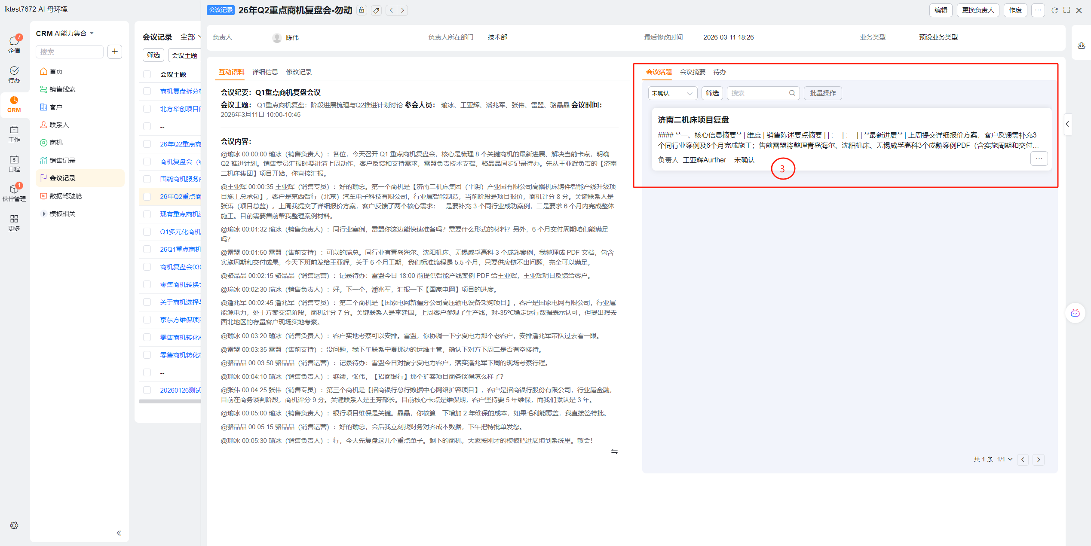Viewport: 1091px width, 546px height.
Task: Switch to the 详细信息 tab
Action: (265, 72)
